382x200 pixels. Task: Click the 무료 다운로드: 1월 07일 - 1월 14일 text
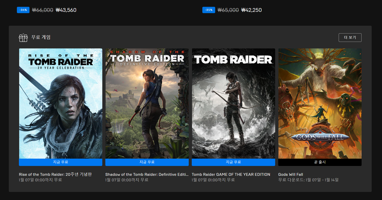(x=308, y=180)
